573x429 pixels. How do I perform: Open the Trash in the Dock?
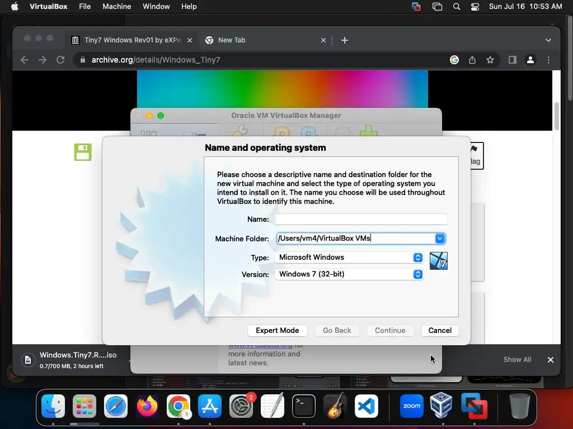pyautogui.click(x=519, y=406)
